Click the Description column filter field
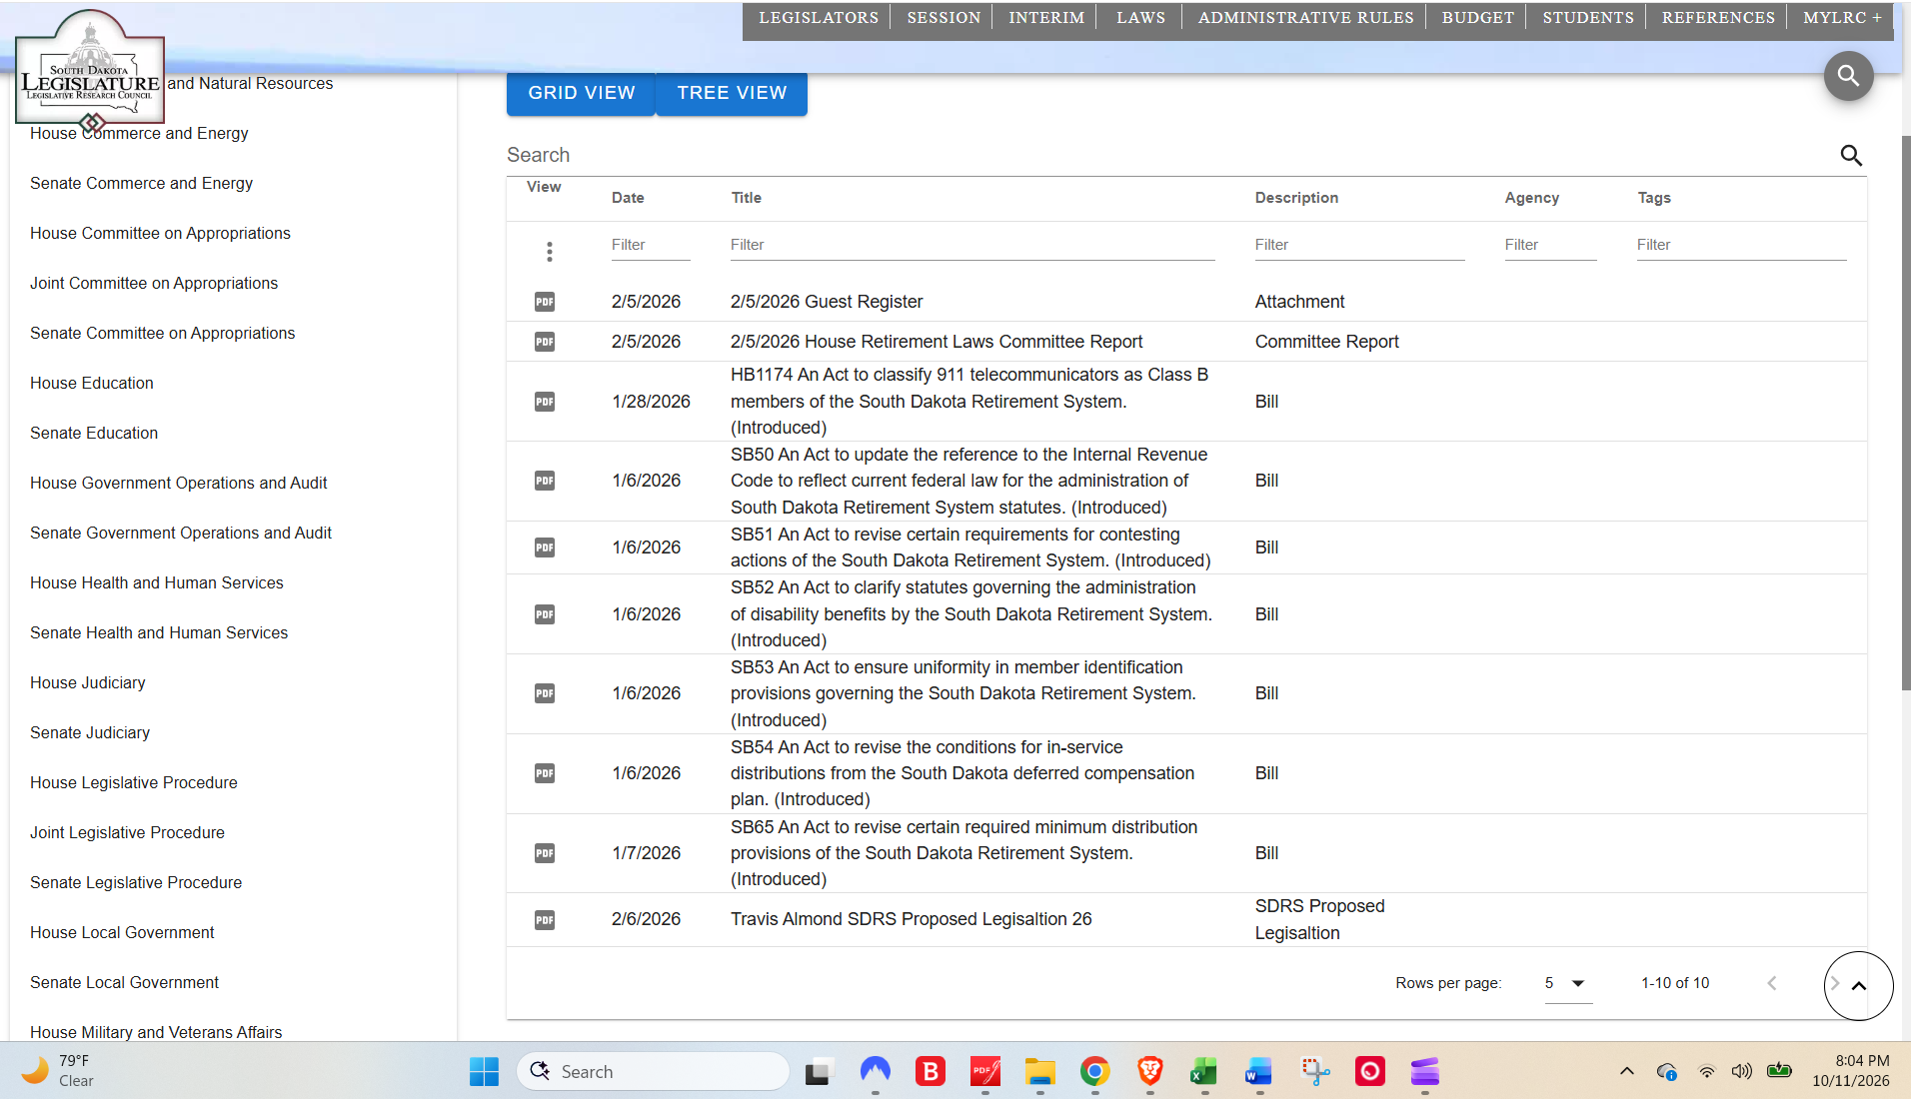 tap(1359, 245)
